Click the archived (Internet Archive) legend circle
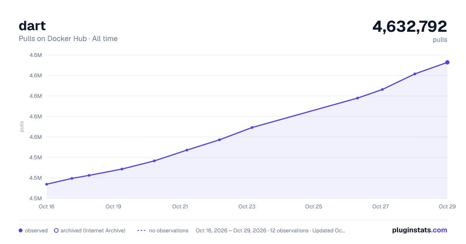 [x=56, y=230]
